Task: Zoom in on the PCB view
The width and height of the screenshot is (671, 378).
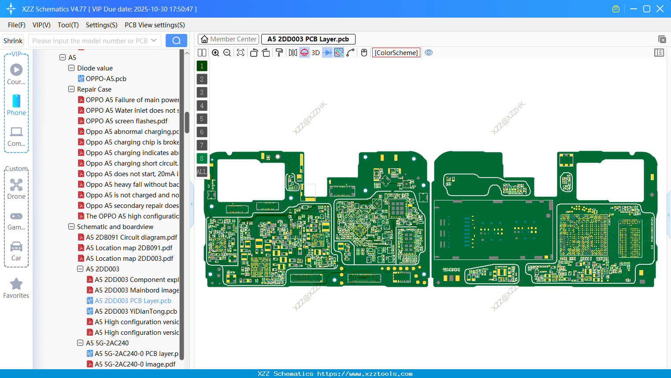Action: (215, 53)
